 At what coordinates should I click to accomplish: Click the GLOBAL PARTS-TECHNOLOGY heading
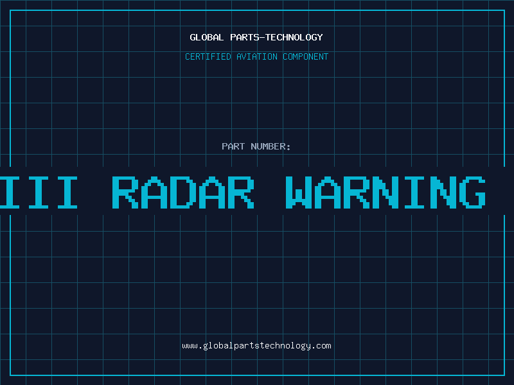point(256,37)
